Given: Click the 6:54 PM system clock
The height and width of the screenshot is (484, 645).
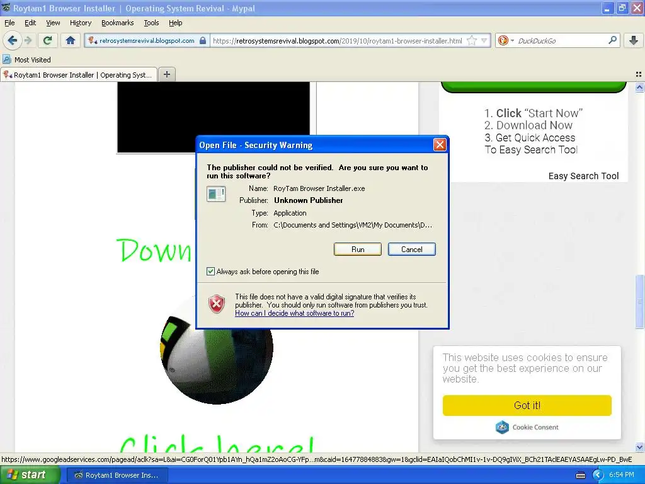Looking at the screenshot, I should [622, 475].
